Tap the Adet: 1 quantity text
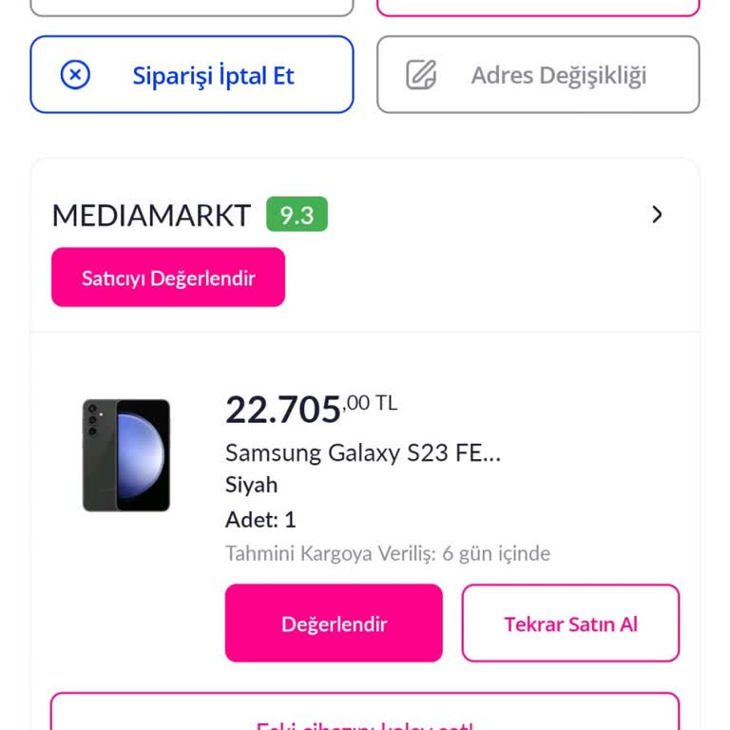Viewport: 730px width, 730px height. tap(260, 520)
